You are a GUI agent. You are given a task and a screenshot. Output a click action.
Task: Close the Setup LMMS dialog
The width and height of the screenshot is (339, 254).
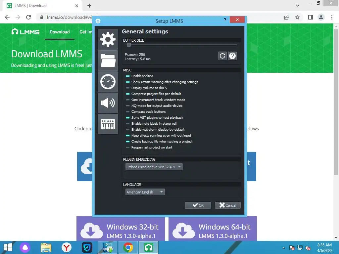(237, 20)
